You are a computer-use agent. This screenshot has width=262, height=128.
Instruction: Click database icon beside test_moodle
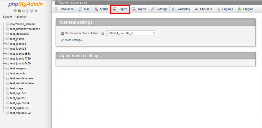point(7,73)
